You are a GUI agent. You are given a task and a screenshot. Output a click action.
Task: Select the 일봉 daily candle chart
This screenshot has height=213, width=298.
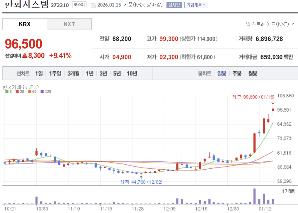(x=222, y=74)
